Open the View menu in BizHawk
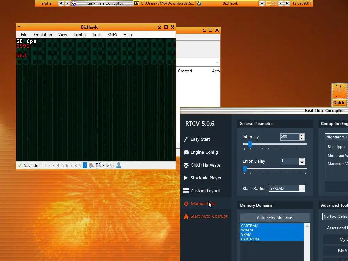 [x=63, y=35]
